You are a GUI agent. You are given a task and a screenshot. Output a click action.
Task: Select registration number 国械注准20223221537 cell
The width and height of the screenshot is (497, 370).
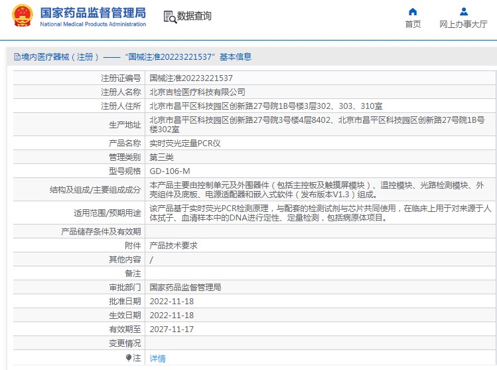320,78
